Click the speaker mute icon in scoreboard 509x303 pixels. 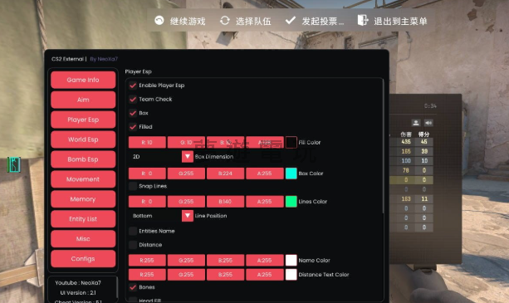point(428,123)
